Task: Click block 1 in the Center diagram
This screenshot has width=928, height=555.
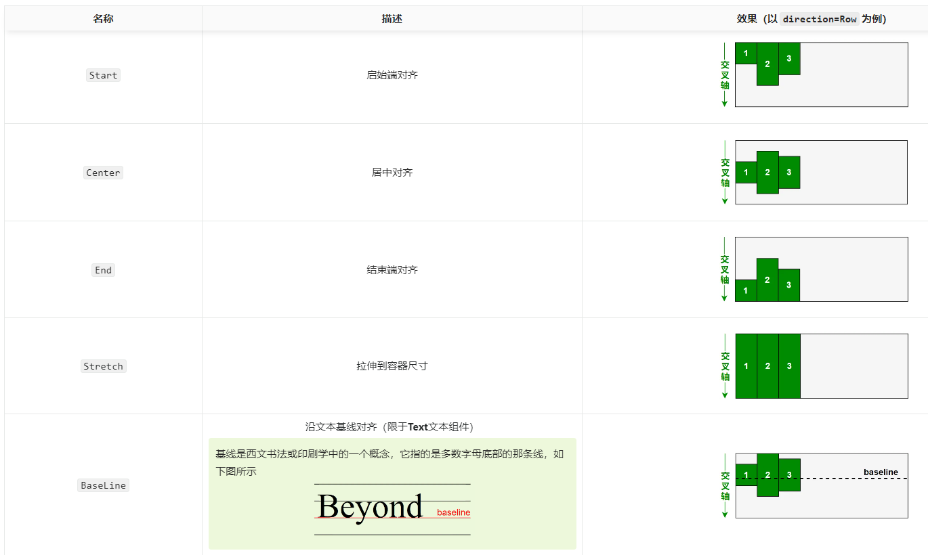Action: [746, 173]
